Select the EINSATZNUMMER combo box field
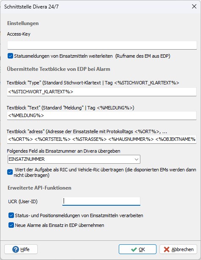201x260 pixels. pos(74,159)
